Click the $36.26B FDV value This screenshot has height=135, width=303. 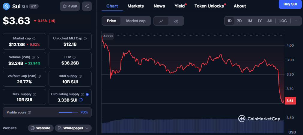70,63
